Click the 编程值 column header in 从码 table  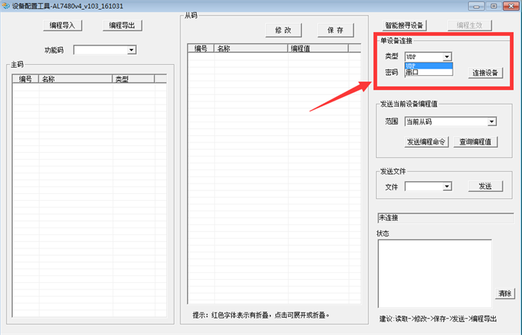[318, 48]
